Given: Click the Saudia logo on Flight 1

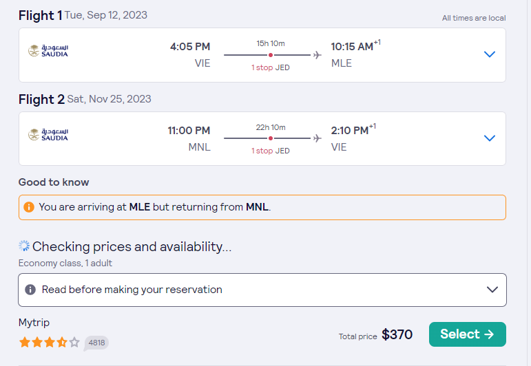Looking at the screenshot, I should (48, 51).
